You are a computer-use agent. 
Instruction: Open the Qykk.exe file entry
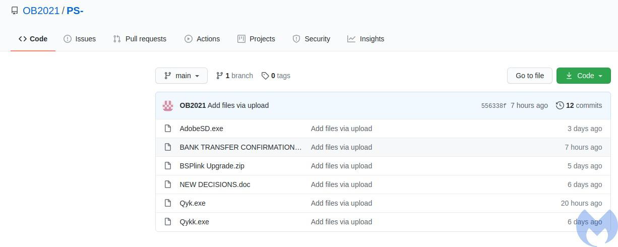point(194,222)
